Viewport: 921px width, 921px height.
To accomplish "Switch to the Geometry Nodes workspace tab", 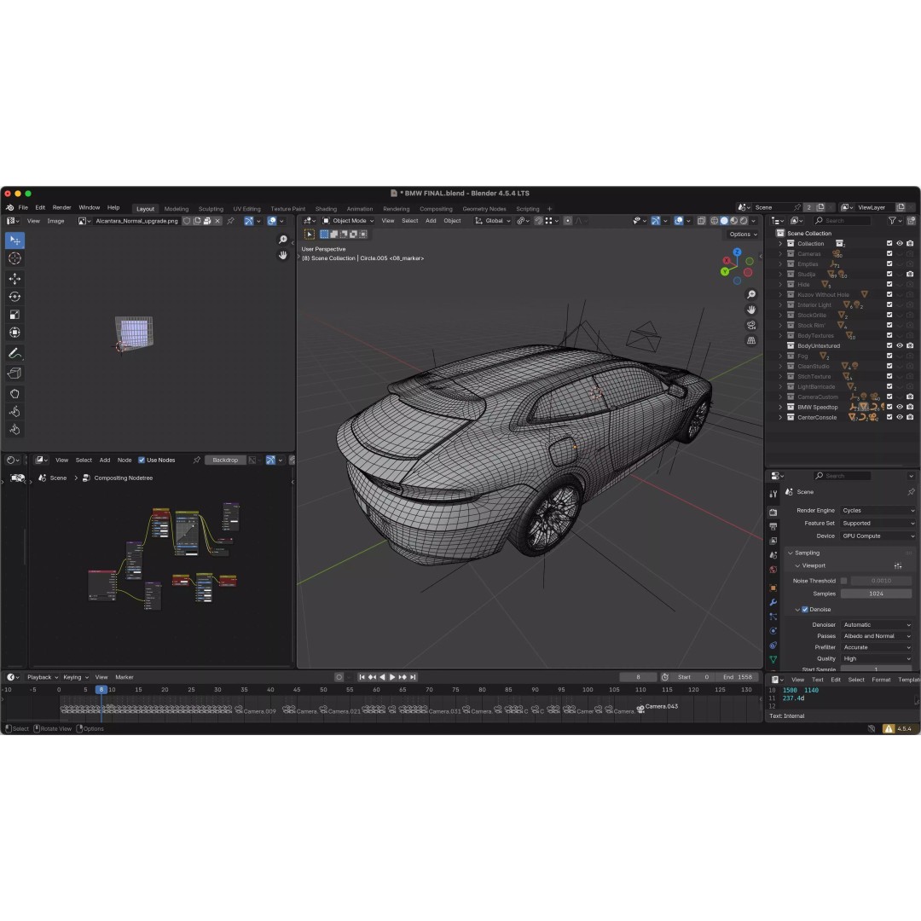I will pos(484,209).
